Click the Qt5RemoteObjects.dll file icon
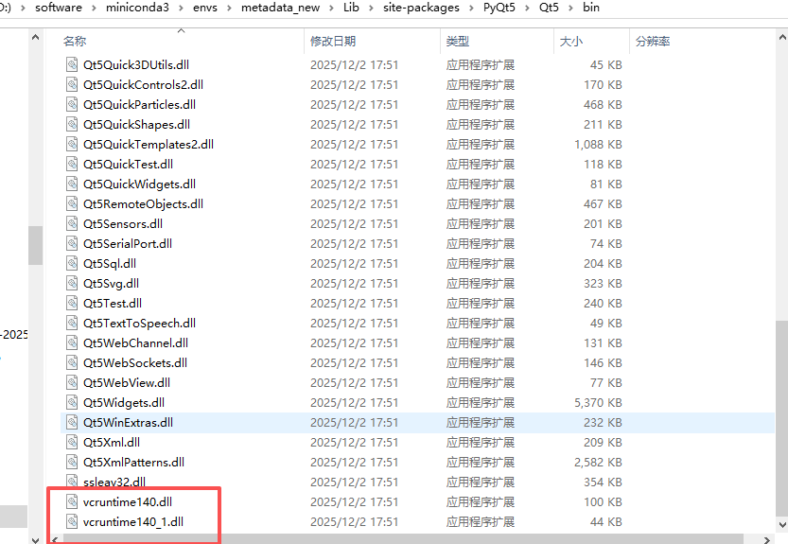This screenshot has height=544, width=788. [72, 203]
